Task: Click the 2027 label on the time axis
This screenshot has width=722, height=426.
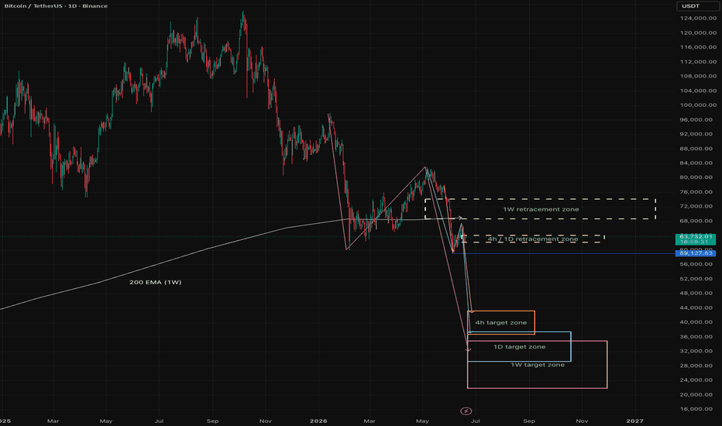Action: pos(635,421)
